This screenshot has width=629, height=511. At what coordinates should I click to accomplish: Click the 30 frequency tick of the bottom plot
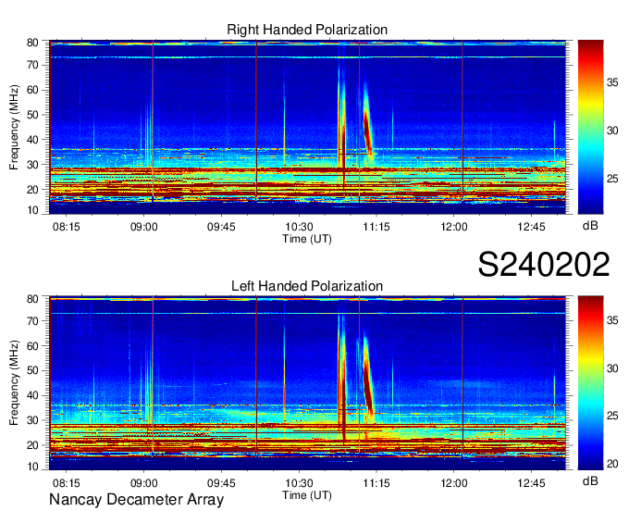(x=32, y=420)
